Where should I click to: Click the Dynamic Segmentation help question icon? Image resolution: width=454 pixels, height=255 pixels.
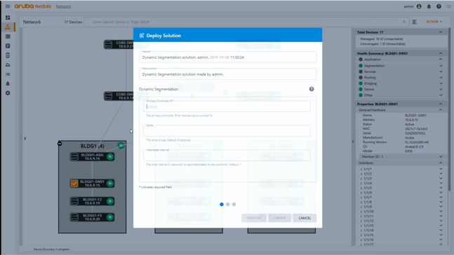point(312,89)
